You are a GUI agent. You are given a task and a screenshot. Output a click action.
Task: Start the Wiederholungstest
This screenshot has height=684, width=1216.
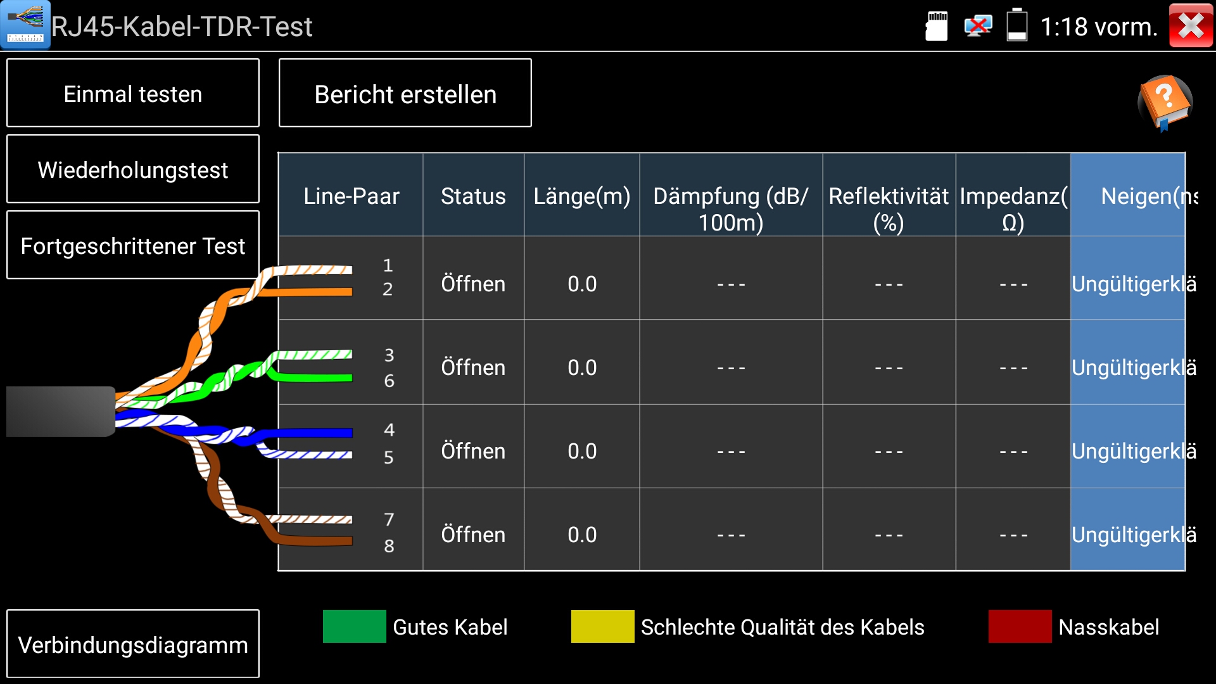[x=133, y=170]
